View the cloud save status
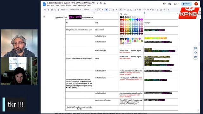203x114 pixels. [104, 3]
